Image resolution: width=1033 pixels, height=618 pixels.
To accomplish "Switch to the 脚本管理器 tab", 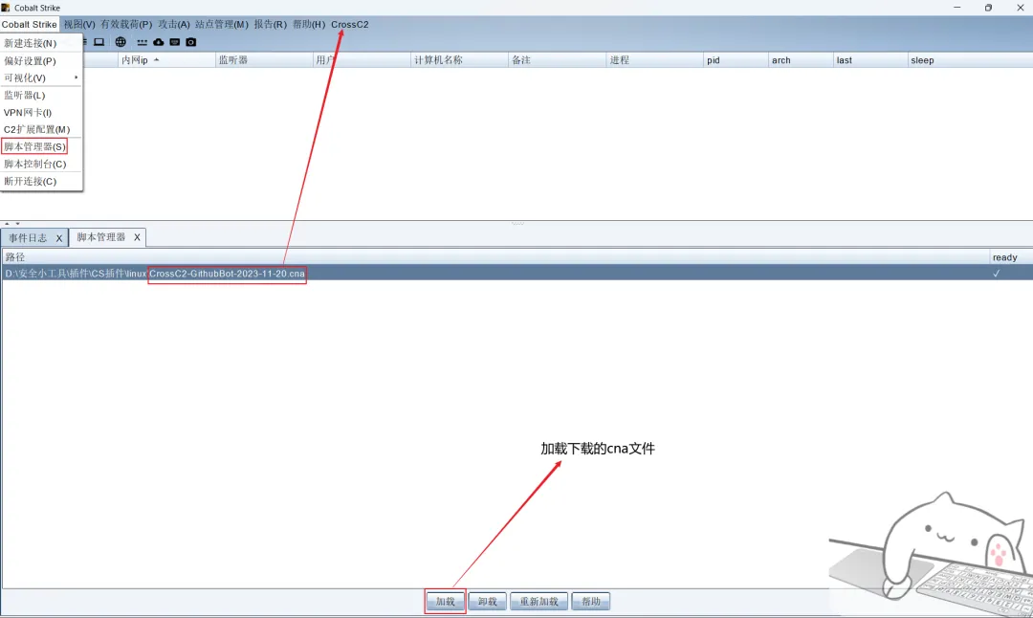I will [100, 237].
